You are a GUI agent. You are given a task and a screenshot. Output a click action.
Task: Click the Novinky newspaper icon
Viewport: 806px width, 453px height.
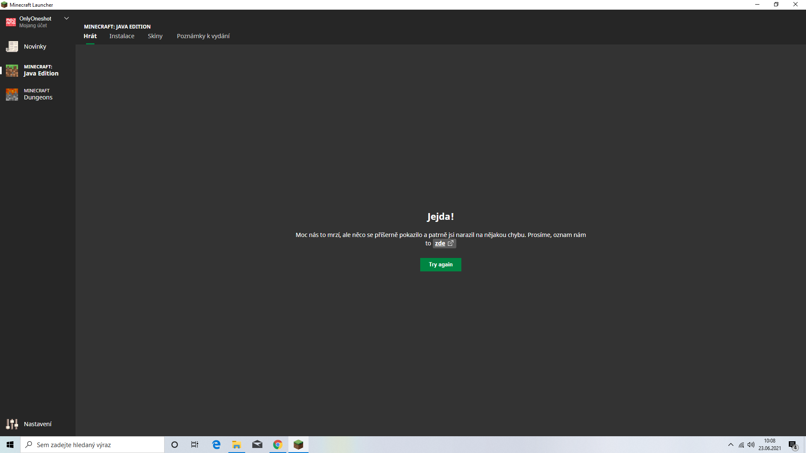click(12, 47)
